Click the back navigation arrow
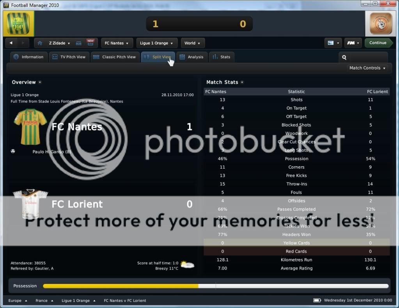 (11, 43)
